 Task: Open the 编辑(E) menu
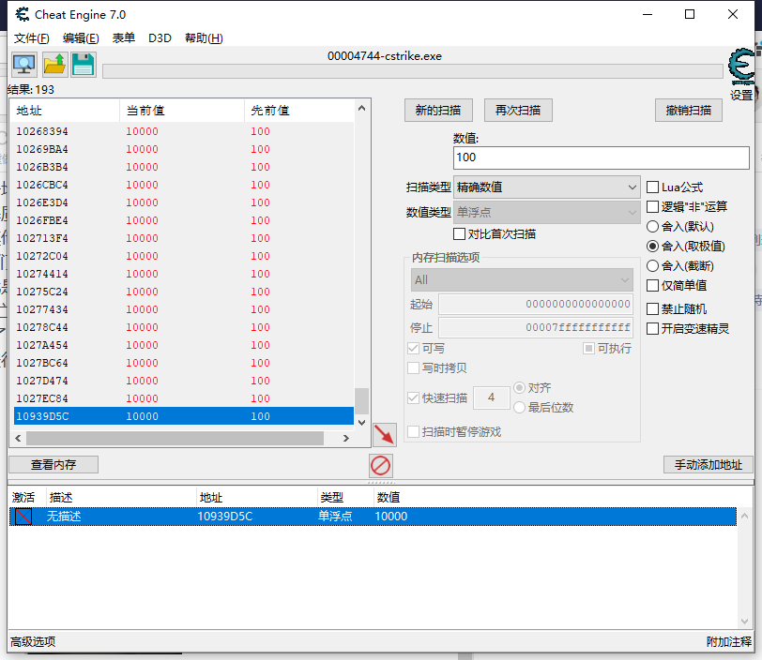(x=81, y=38)
